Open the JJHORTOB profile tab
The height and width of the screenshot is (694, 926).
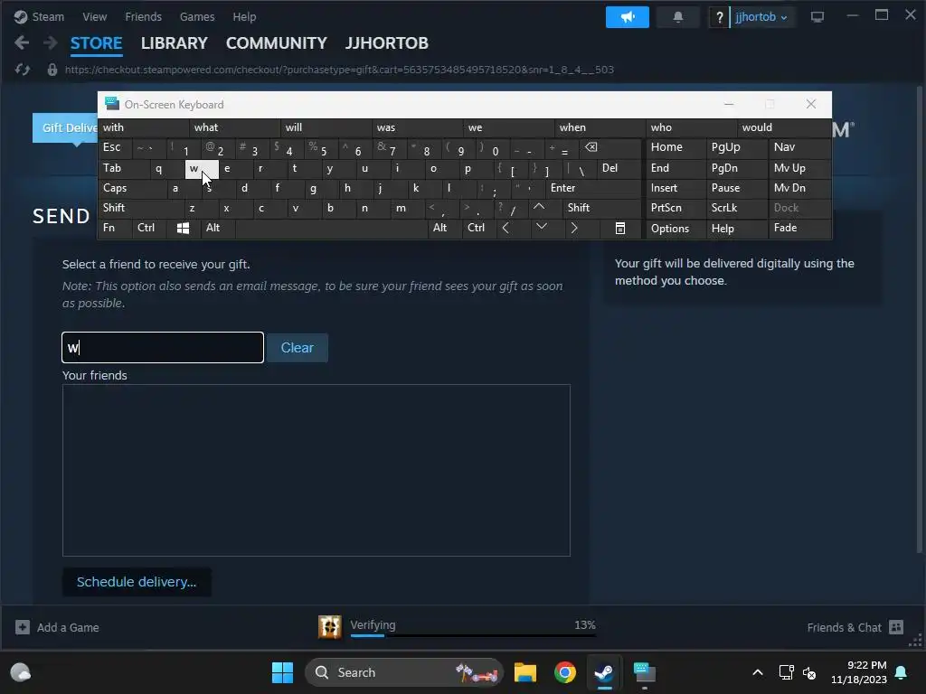point(386,43)
